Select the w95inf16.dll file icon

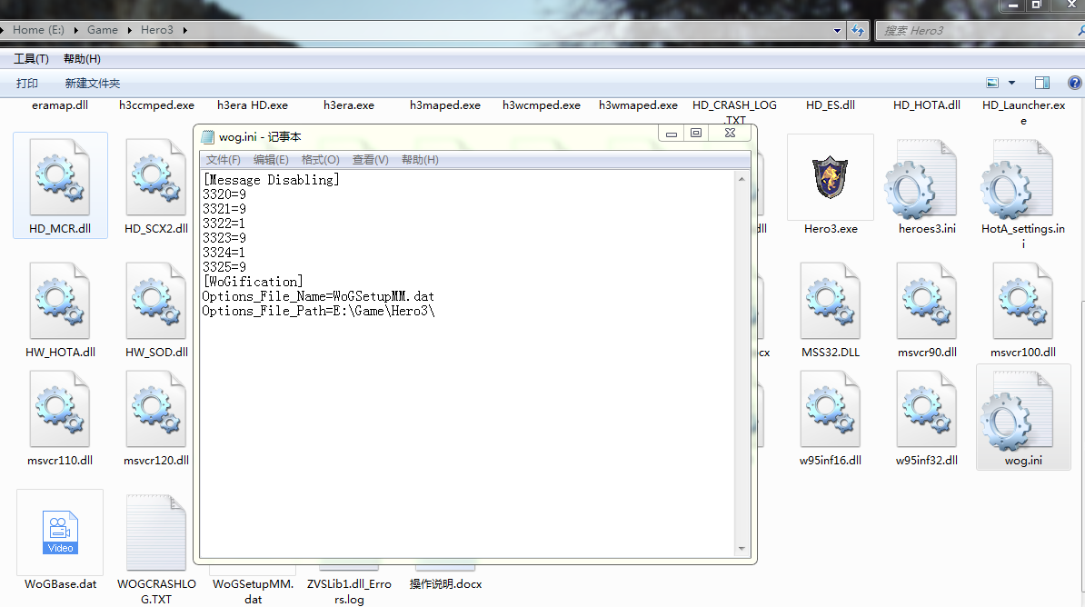831,409
